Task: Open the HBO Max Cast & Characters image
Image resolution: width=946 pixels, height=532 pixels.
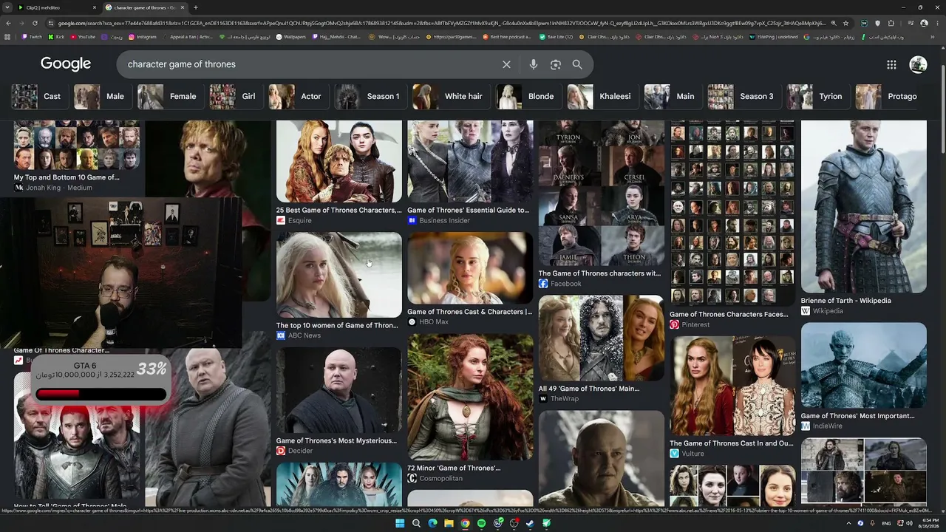Action: (x=470, y=268)
